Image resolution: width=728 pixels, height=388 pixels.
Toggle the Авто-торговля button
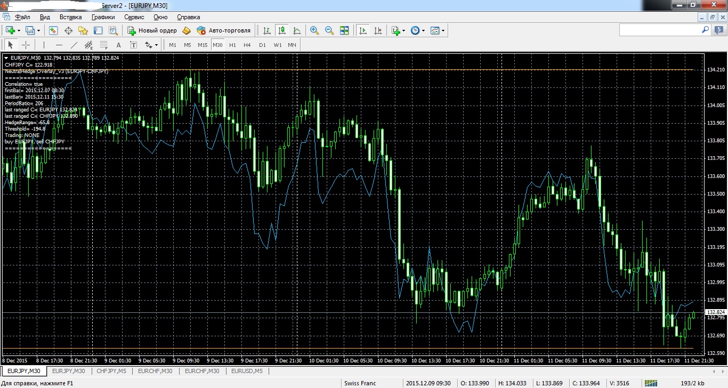click(224, 30)
